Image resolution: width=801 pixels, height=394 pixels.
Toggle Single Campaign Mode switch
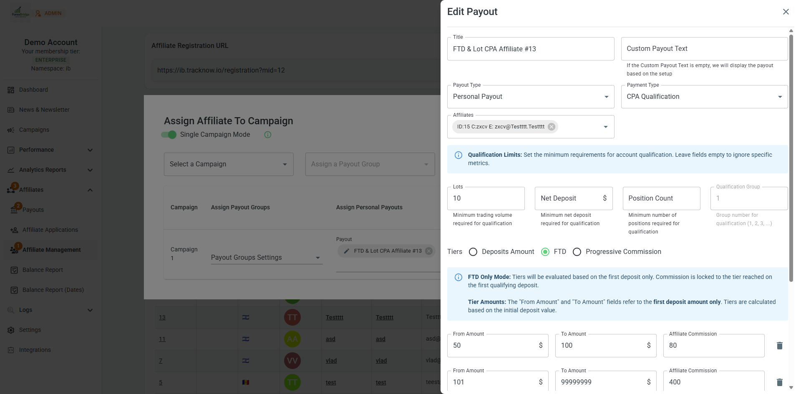click(169, 135)
